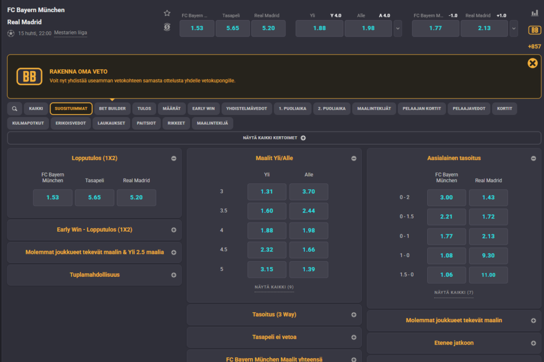Select Real Madrid 0-2 handicap odds 1.43
Screen dimensions: 544x362
click(x=489, y=198)
